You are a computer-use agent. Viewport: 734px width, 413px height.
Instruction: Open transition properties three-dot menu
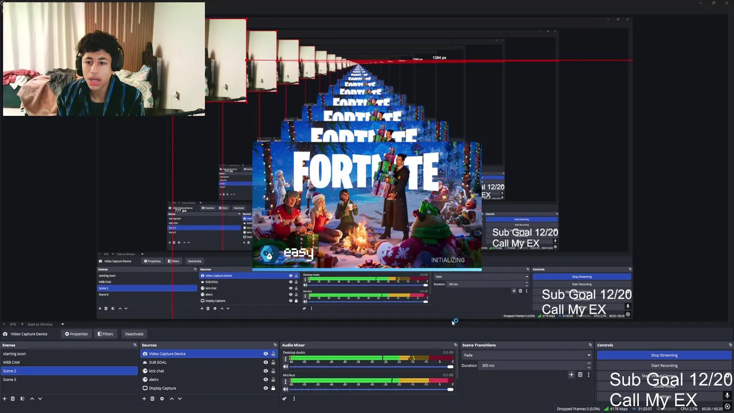pyautogui.click(x=588, y=375)
